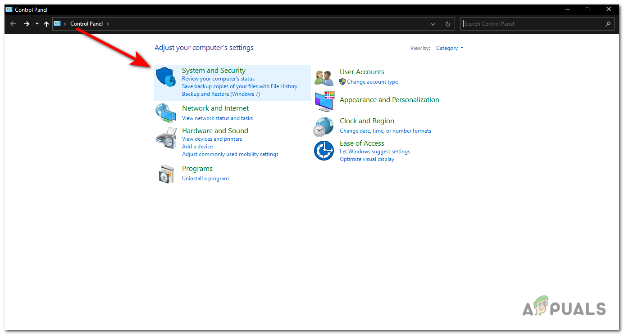
Task: Click the Programs install disc icon
Action: coord(166,173)
